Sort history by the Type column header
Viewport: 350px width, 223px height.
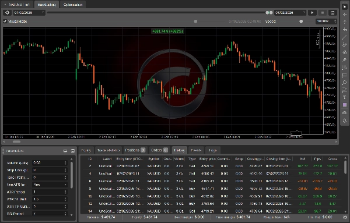point(192,159)
